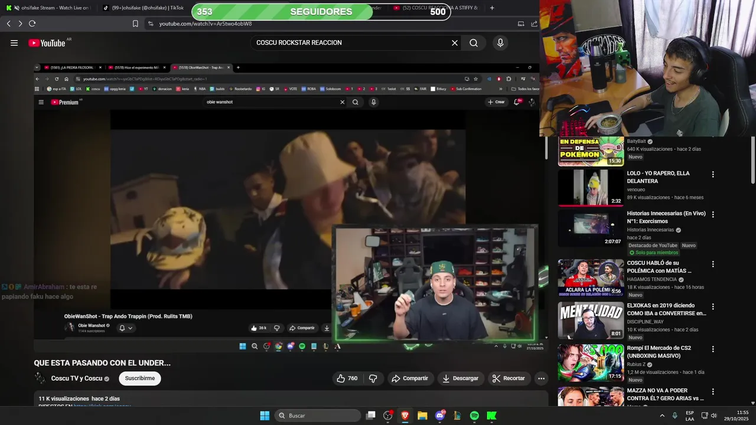The height and width of the screenshot is (425, 756).
Task: Share video with Compartir button
Action: 410,378
